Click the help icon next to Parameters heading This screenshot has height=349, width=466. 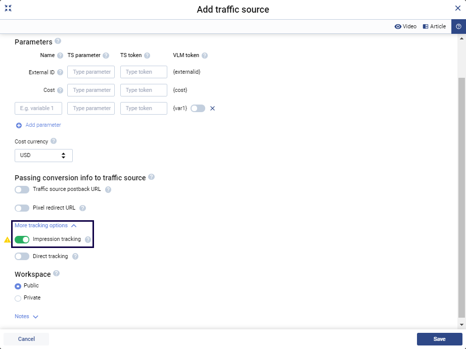pyautogui.click(x=58, y=41)
